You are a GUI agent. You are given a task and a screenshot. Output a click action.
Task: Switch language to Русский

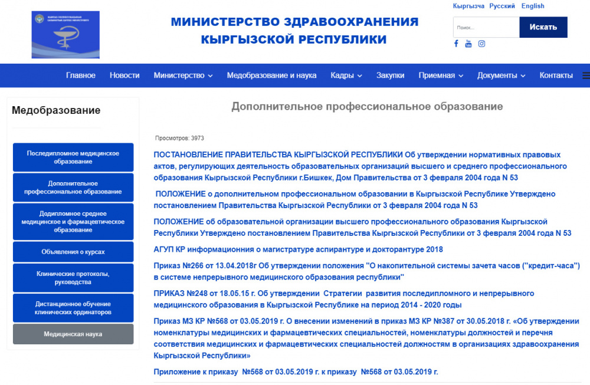click(x=501, y=6)
